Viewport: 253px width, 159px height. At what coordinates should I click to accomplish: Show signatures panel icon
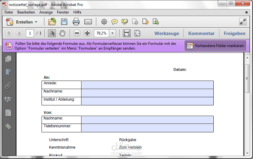8,99
